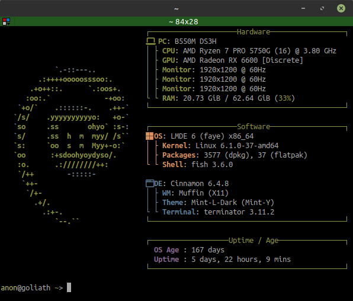This screenshot has height=301, width=353.
Task: Click the "37 (flatpak)" text
Action: coord(283,155)
